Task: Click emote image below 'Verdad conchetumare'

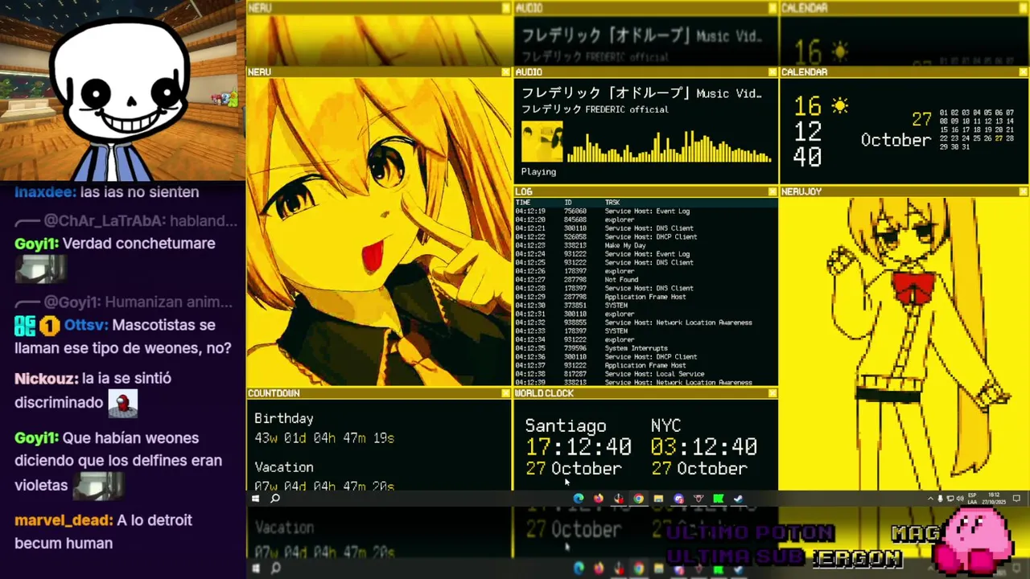Action: (x=39, y=269)
